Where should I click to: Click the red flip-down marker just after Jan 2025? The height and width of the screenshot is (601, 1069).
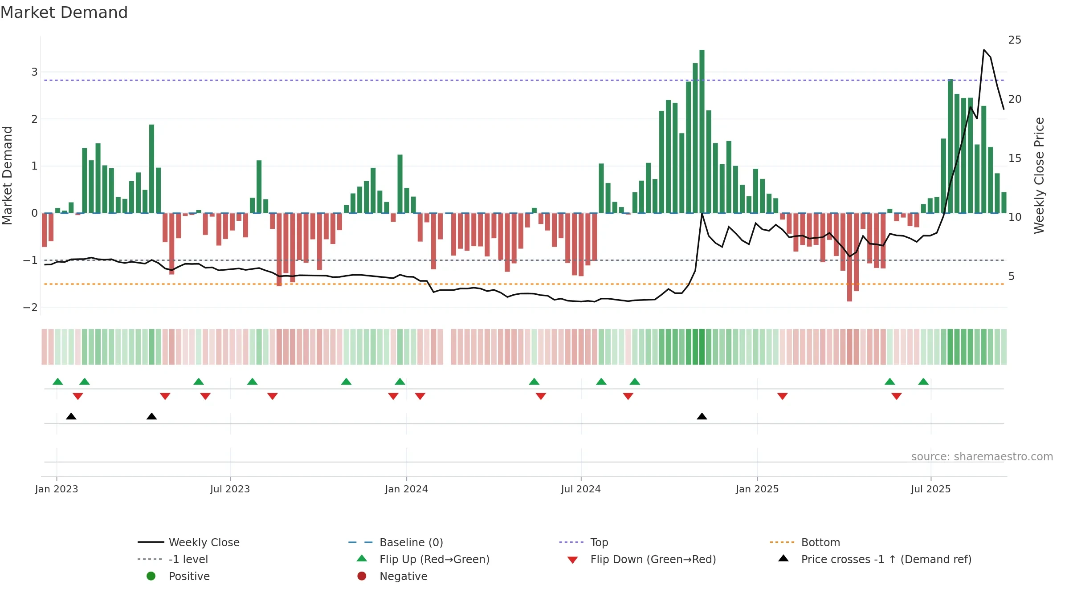point(783,396)
